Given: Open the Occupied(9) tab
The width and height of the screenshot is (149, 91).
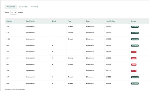Looking at the screenshot, I should tap(23, 7).
